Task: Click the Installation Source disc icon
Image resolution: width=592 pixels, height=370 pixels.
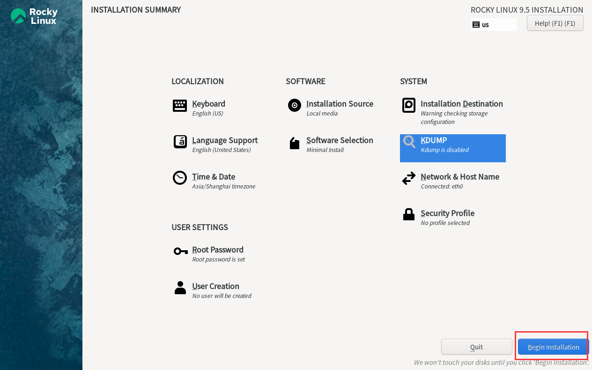Action: 294,105
